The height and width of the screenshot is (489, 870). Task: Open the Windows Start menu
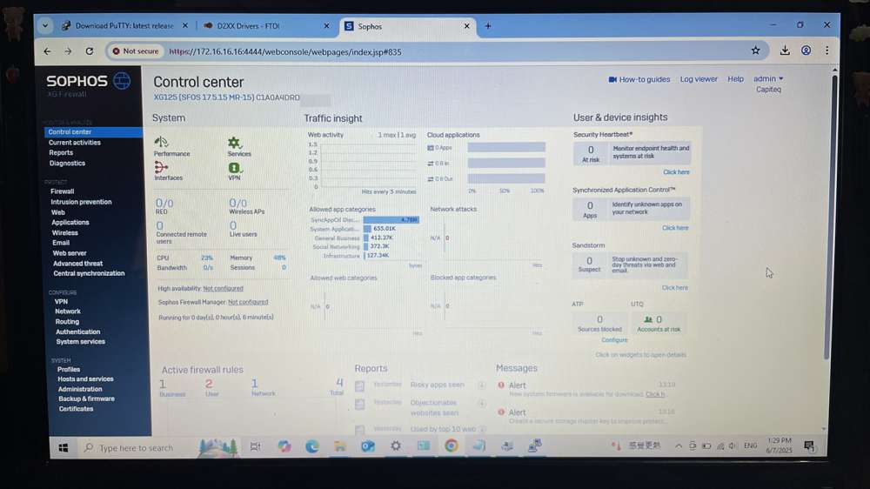pyautogui.click(x=64, y=447)
